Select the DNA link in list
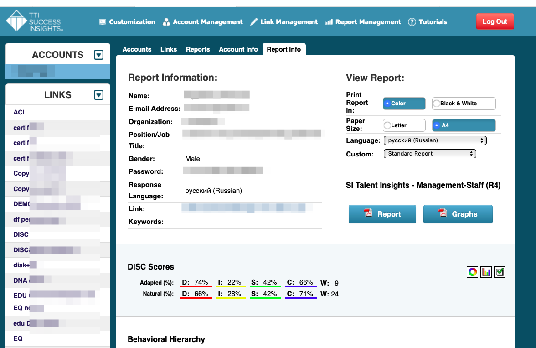Image resolution: width=536 pixels, height=348 pixels. (x=58, y=280)
